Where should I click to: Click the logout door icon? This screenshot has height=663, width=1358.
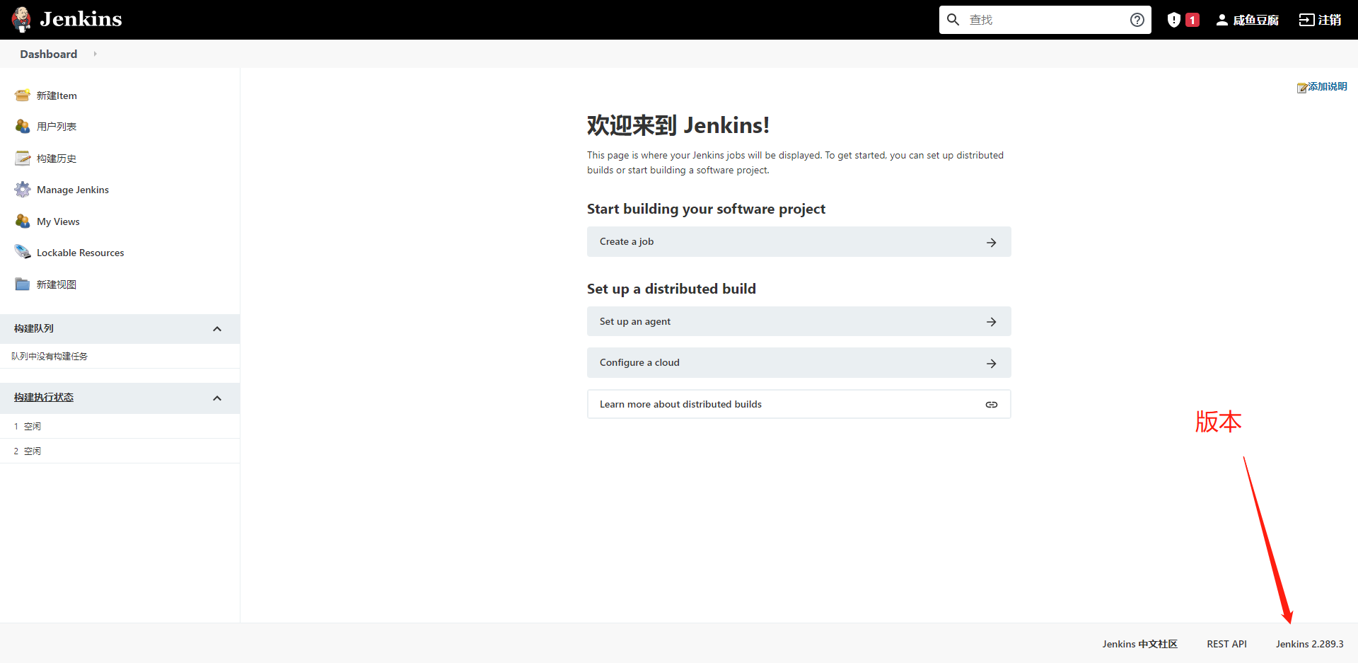coord(1306,20)
